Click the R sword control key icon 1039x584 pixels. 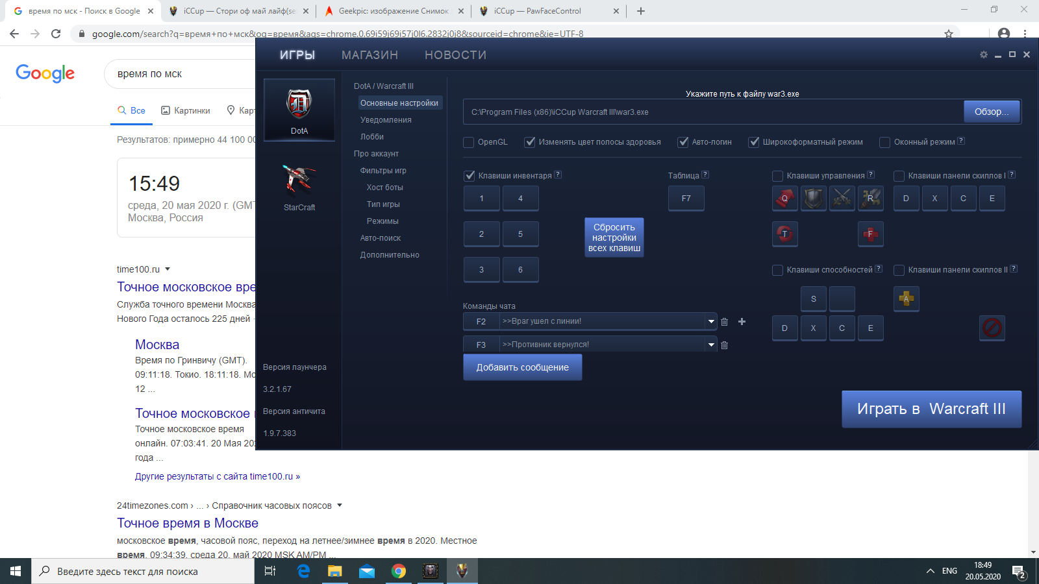[x=871, y=199]
